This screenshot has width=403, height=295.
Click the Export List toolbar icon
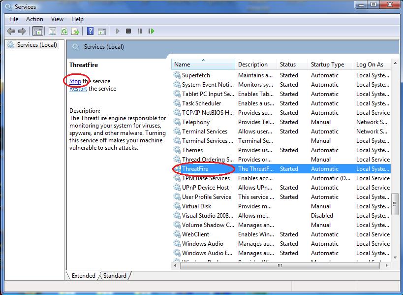(x=75, y=31)
